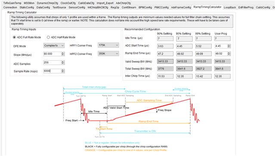Click the utility description text box
The height and width of the screenshot is (156, 275).
point(121,21)
